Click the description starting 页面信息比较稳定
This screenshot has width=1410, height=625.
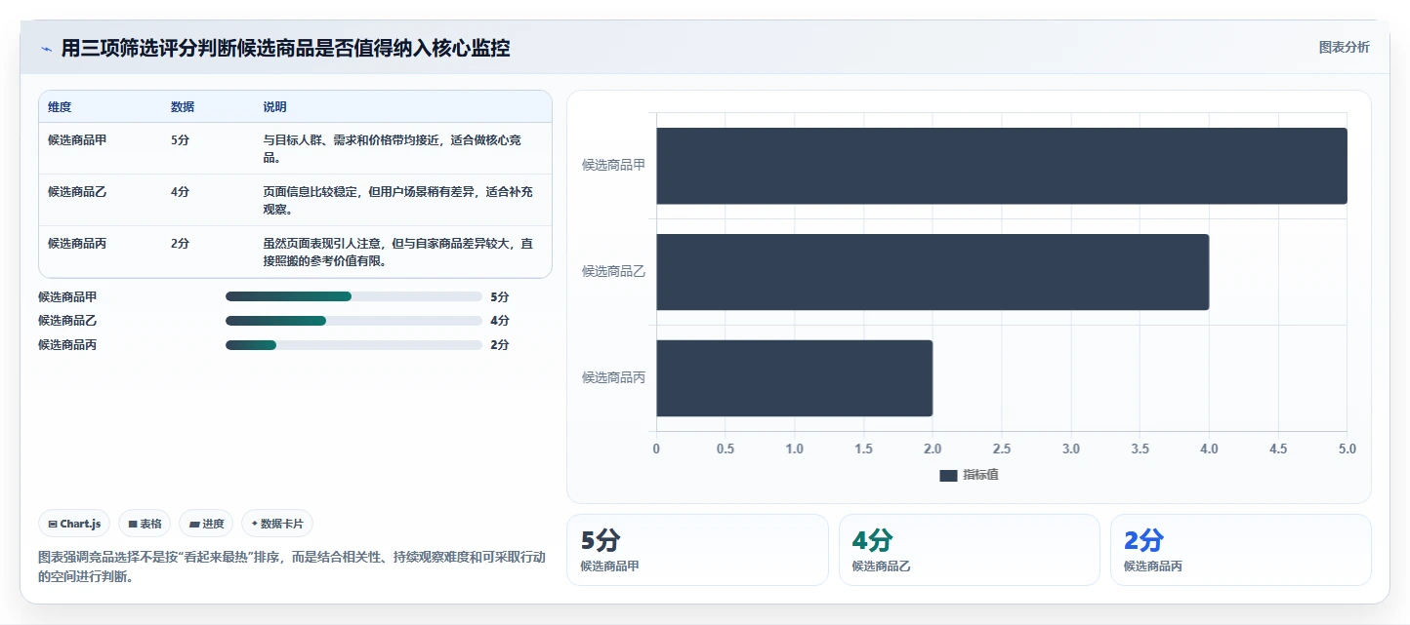[398, 200]
